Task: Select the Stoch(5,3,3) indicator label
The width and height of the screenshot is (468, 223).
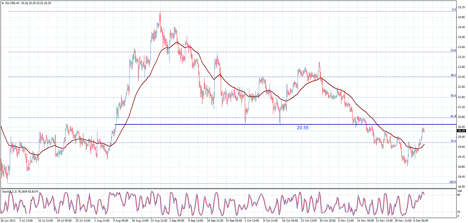Action: (x=9, y=191)
